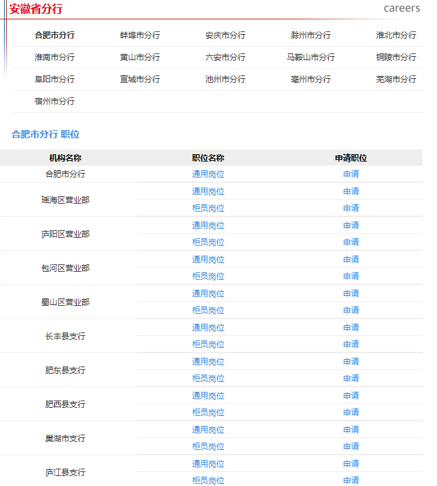Select the 铜陵市分行 branch
437x486 pixels.
(x=396, y=57)
